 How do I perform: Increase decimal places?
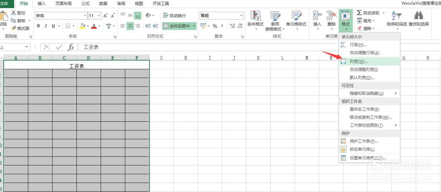(232, 26)
